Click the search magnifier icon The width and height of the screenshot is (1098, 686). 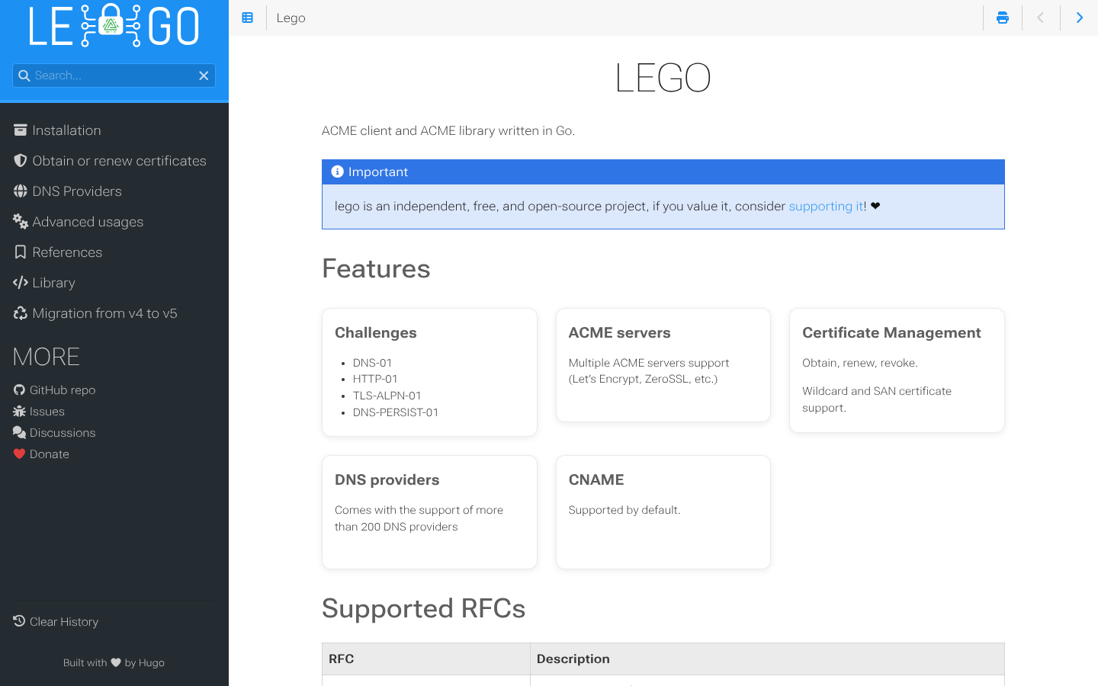pyautogui.click(x=24, y=75)
